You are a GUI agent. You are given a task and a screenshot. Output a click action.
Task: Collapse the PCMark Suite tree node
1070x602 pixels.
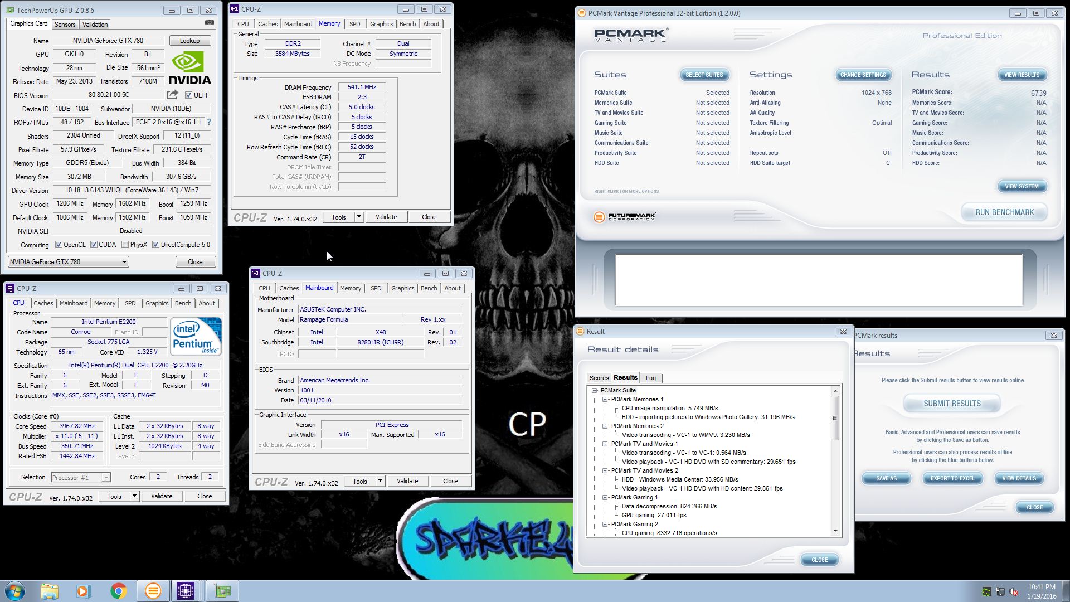595,390
